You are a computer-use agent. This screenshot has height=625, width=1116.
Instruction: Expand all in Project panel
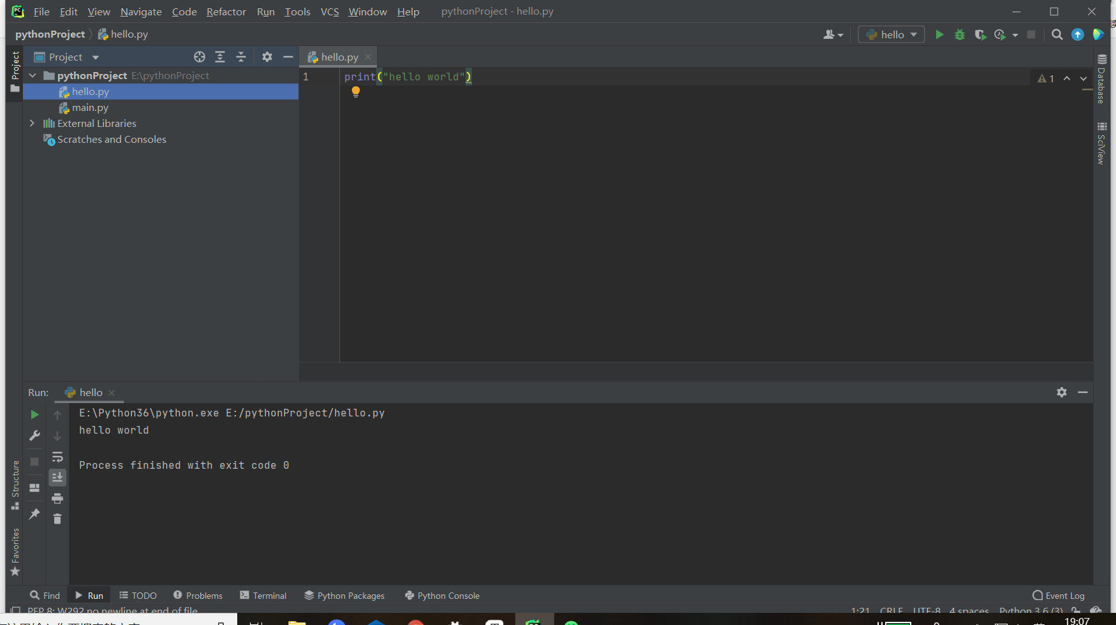(x=220, y=57)
